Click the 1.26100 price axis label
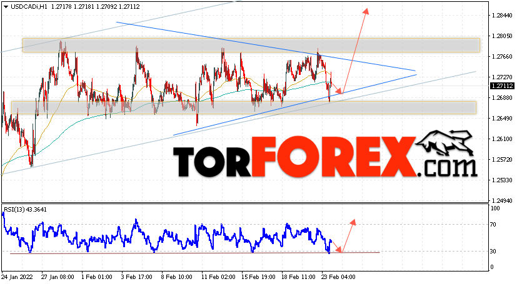This screenshot has width=517, height=284. click(502, 139)
